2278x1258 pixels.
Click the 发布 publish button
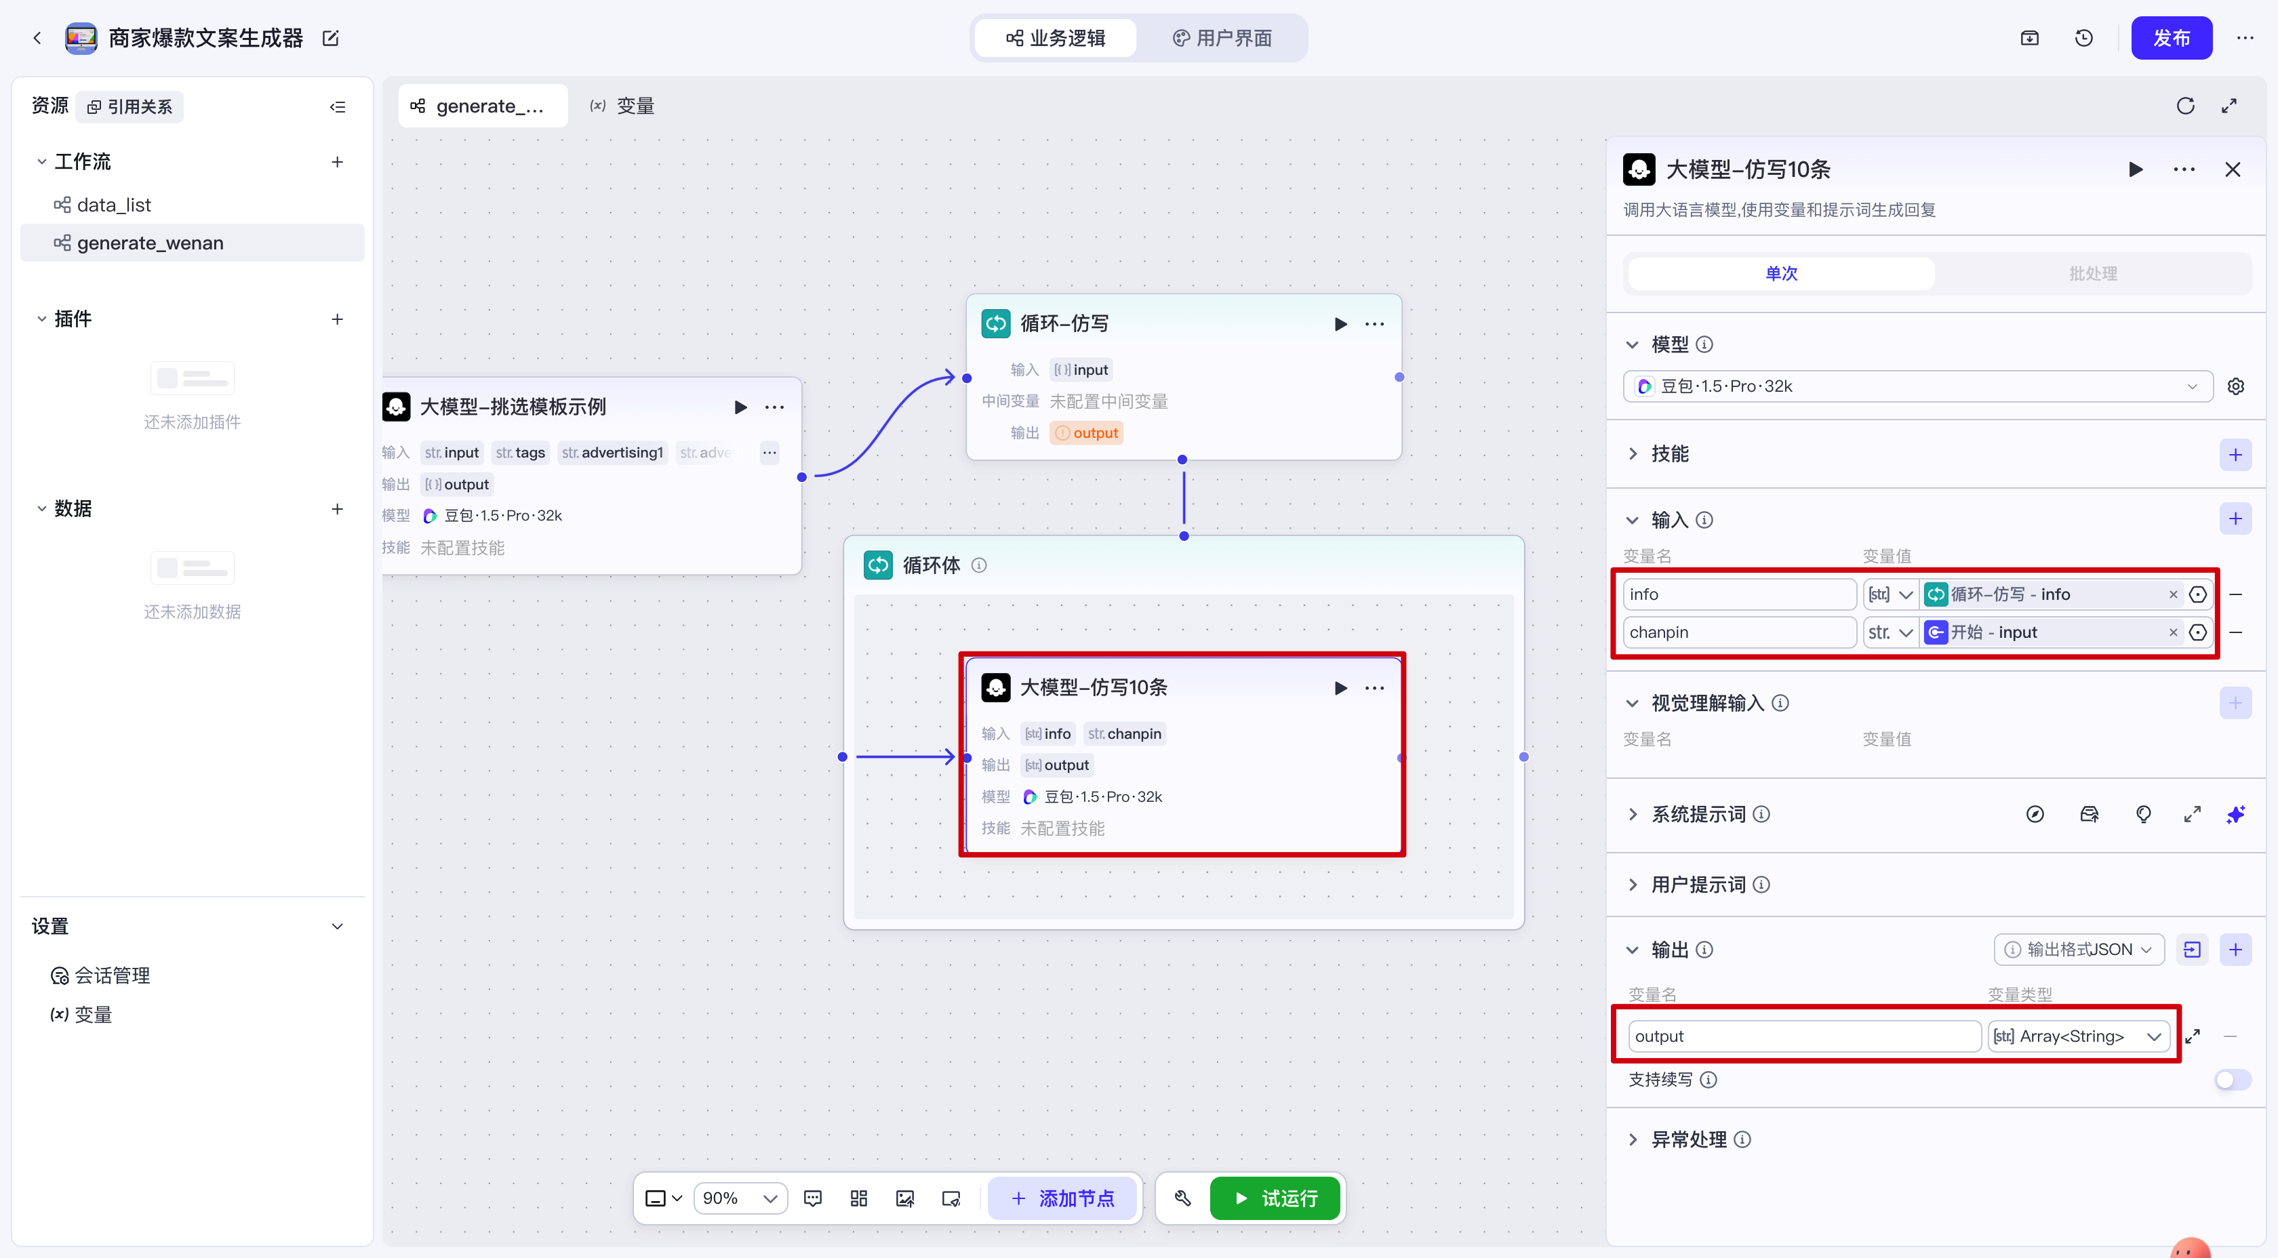[x=2170, y=38]
